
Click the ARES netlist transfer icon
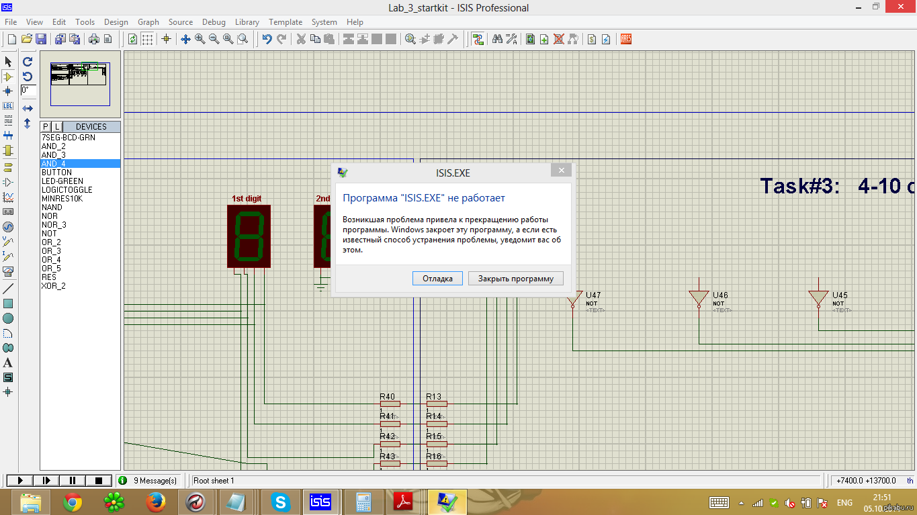pyautogui.click(x=626, y=39)
